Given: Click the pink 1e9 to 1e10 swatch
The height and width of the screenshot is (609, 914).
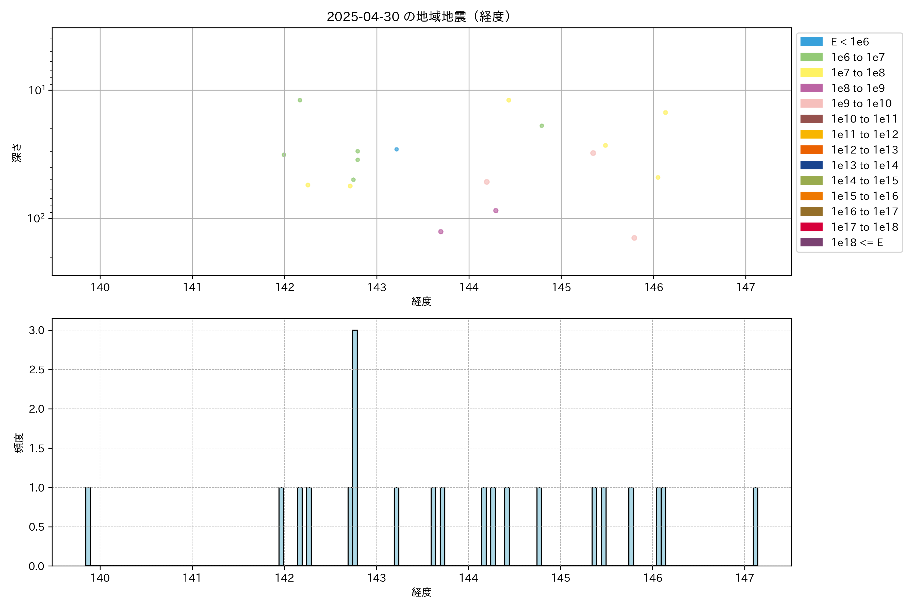Looking at the screenshot, I should (811, 103).
